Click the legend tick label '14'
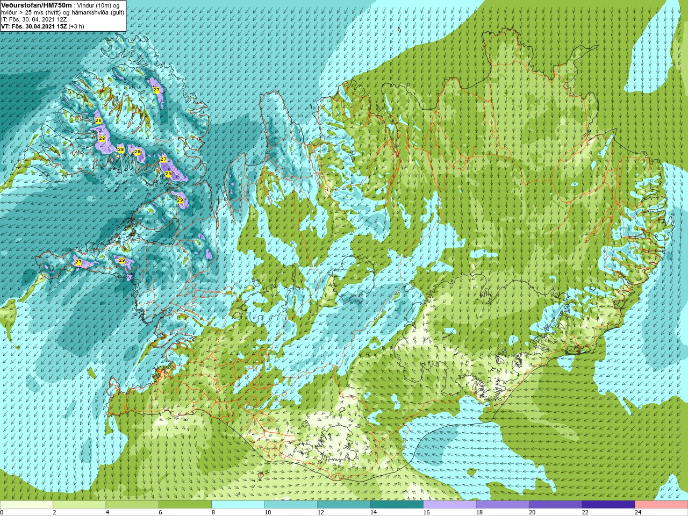The height and width of the screenshot is (516, 688). [x=374, y=512]
